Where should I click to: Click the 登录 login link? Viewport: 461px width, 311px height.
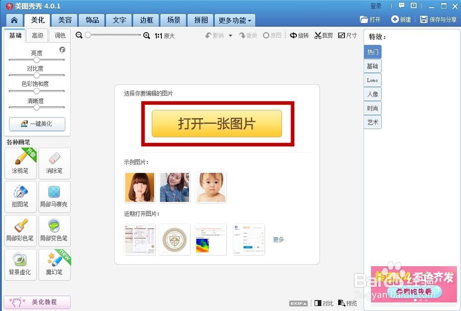(x=376, y=6)
